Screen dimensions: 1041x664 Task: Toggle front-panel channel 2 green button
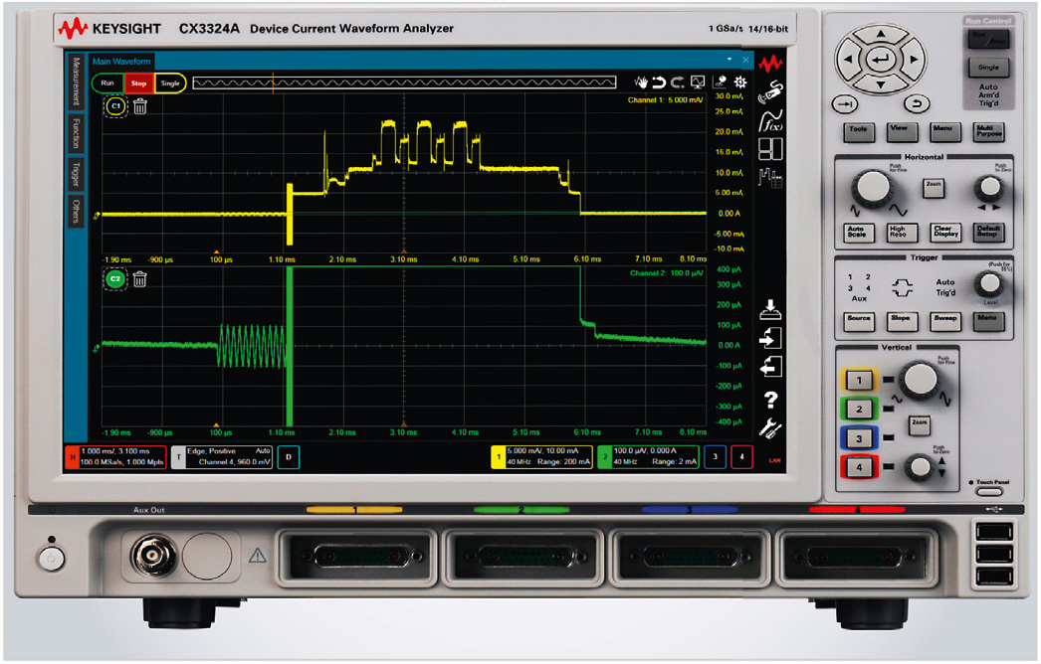tap(859, 409)
